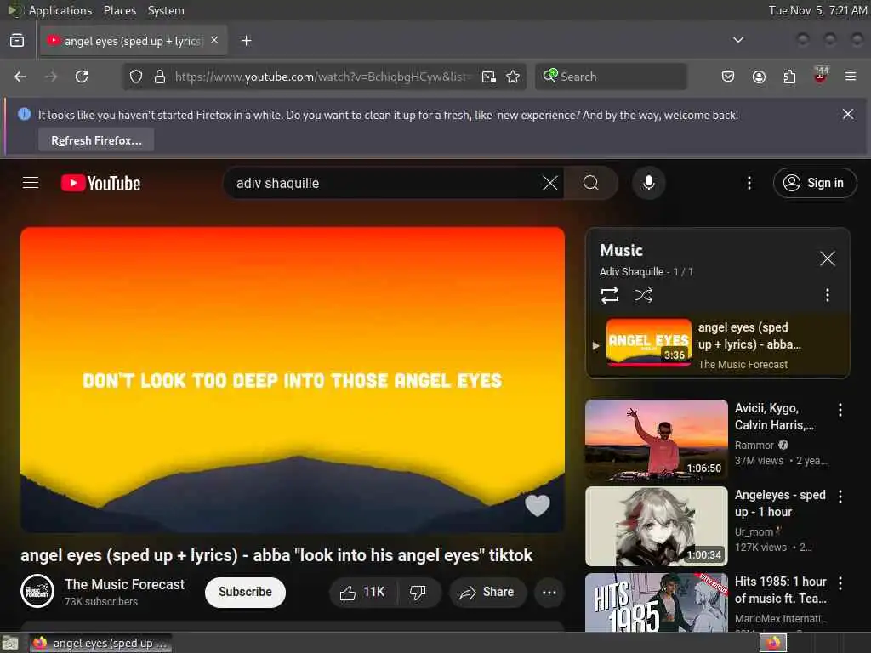Open the System menu

tap(166, 10)
